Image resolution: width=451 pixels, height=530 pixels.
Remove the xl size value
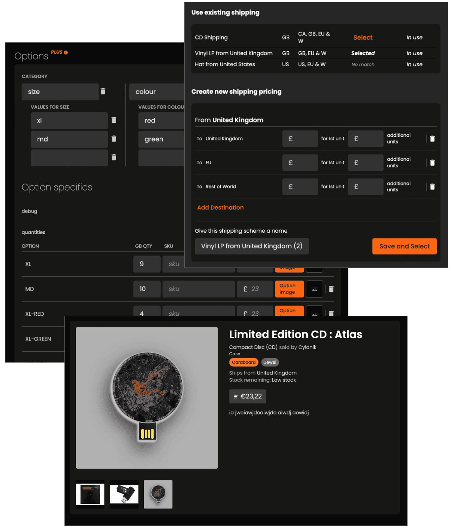[x=114, y=120]
